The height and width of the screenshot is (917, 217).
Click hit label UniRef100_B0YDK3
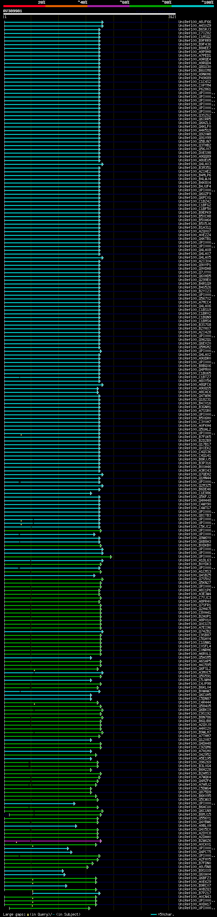pos(195,564)
